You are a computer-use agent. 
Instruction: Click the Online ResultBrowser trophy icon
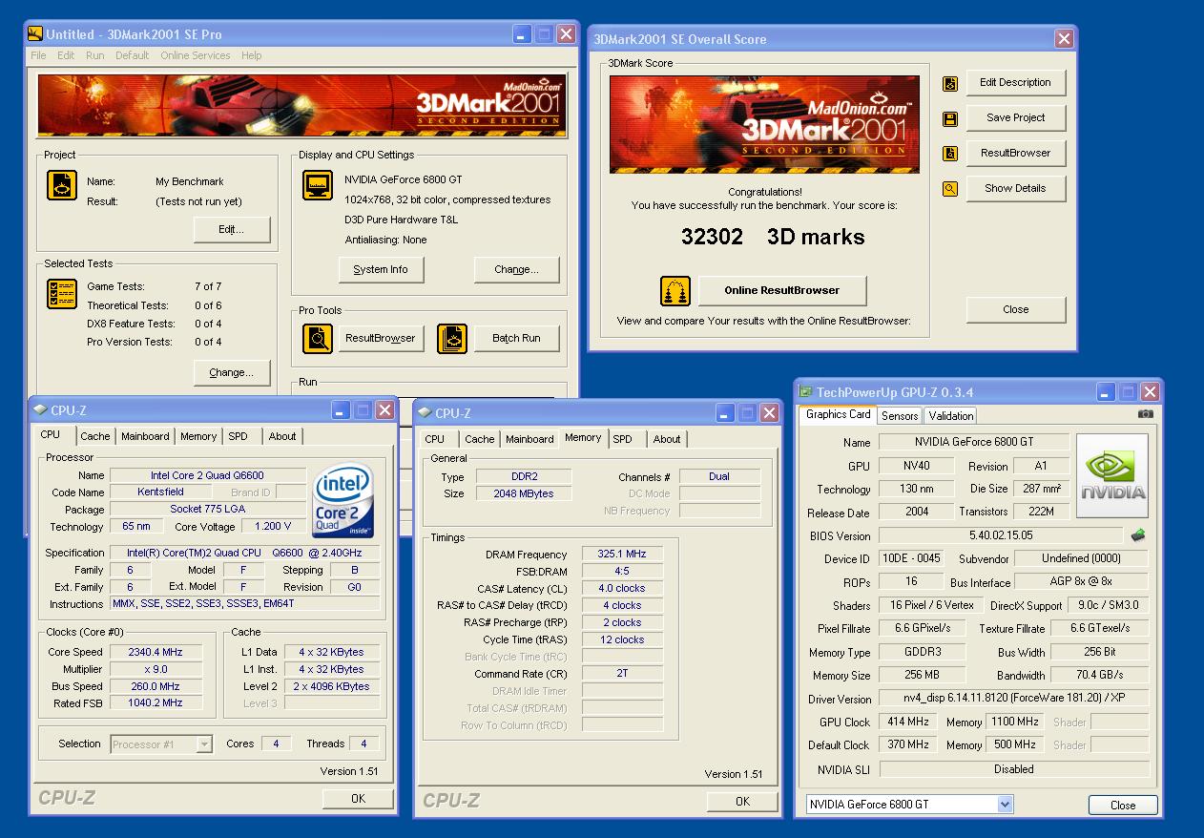coord(675,291)
